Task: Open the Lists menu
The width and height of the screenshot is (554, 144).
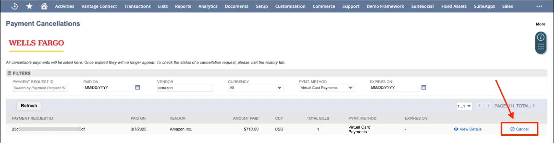Action: (163, 6)
